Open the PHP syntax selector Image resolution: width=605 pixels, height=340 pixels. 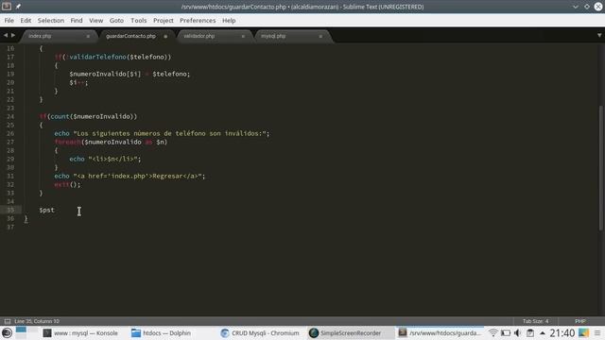[579, 321]
